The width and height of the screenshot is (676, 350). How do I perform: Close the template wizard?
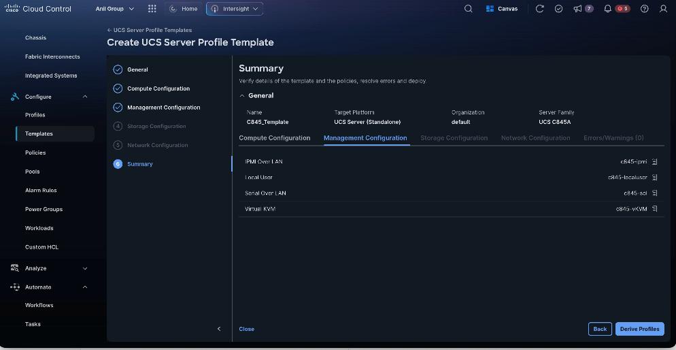(x=247, y=329)
